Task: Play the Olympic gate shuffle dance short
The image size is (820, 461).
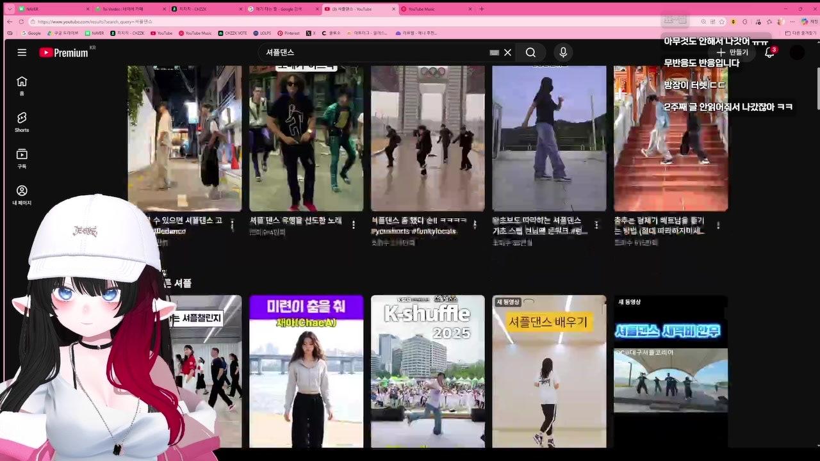Action: tap(428, 138)
